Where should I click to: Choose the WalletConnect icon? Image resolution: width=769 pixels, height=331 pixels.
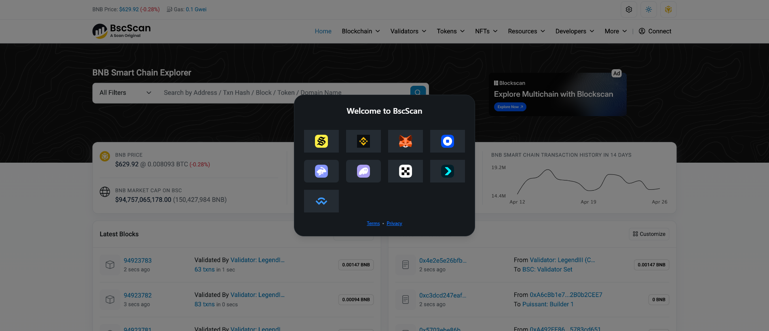321,201
